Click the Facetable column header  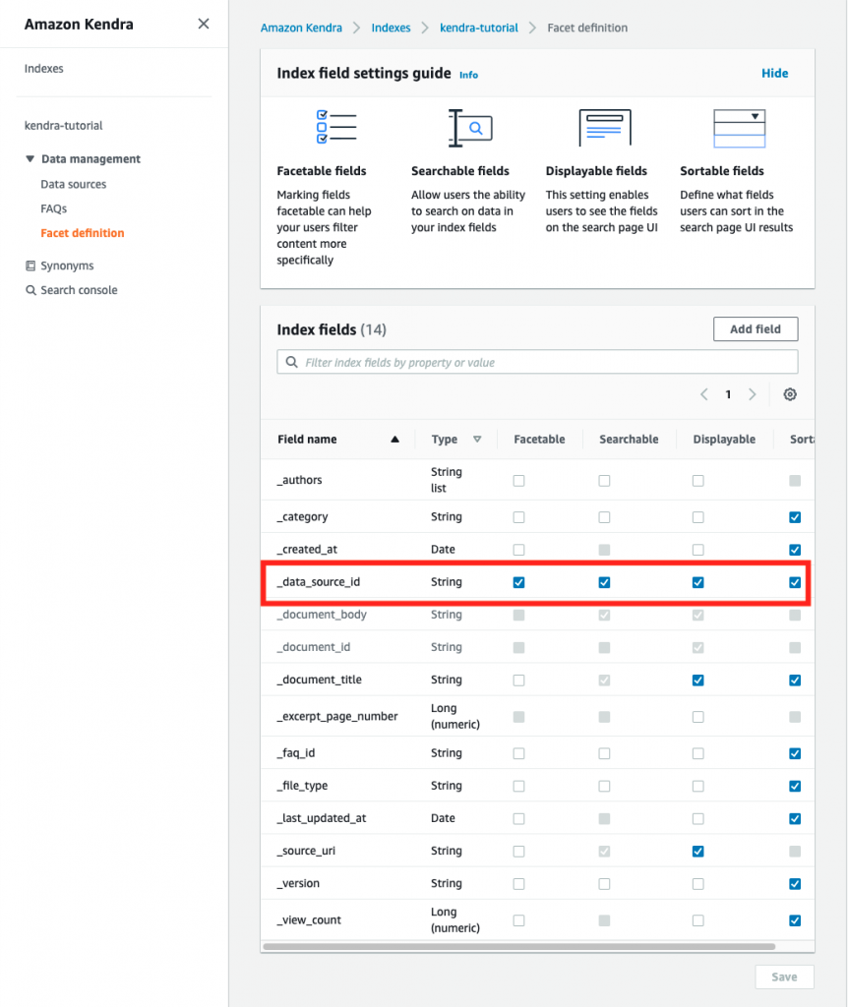point(540,440)
